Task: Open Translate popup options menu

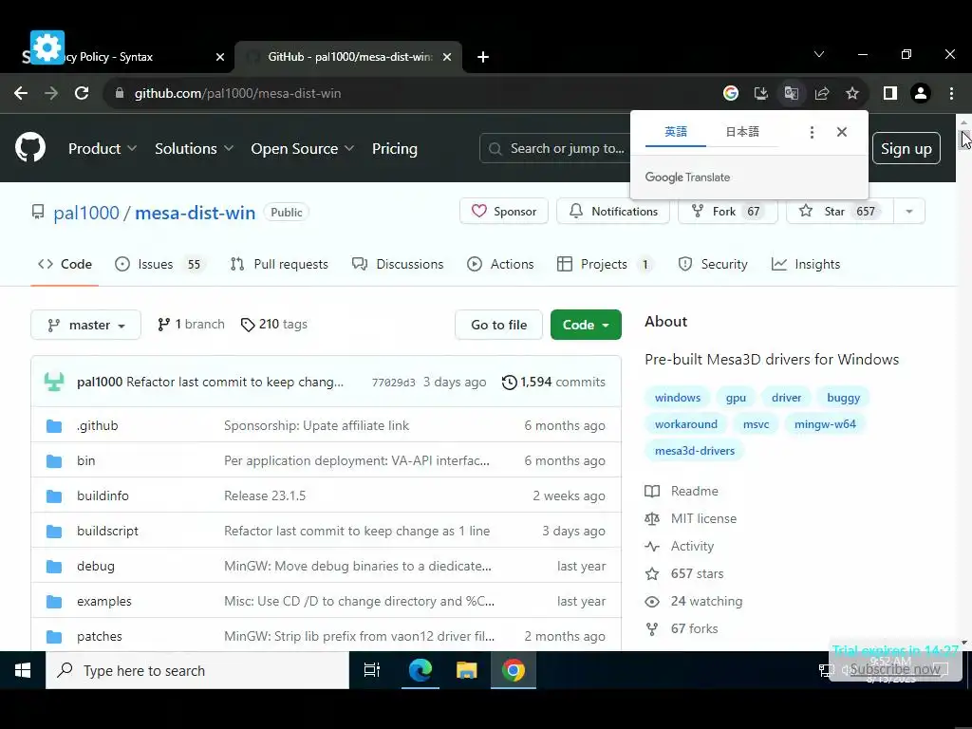Action: (x=812, y=131)
